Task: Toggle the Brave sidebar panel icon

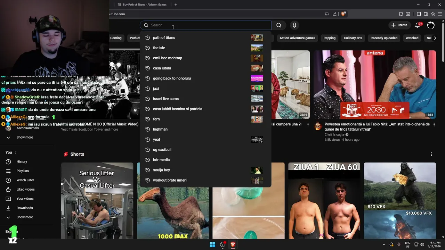Action: click(419, 14)
